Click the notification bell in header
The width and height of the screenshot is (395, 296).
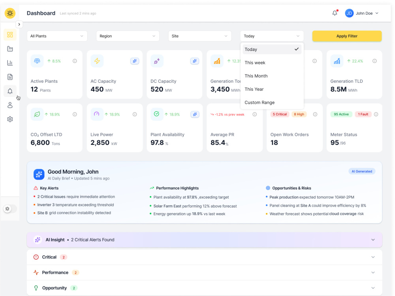pos(335,13)
